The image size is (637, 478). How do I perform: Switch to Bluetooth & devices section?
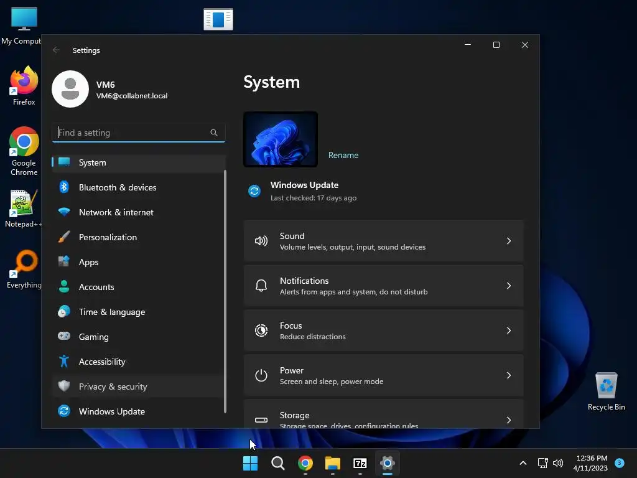(139, 187)
